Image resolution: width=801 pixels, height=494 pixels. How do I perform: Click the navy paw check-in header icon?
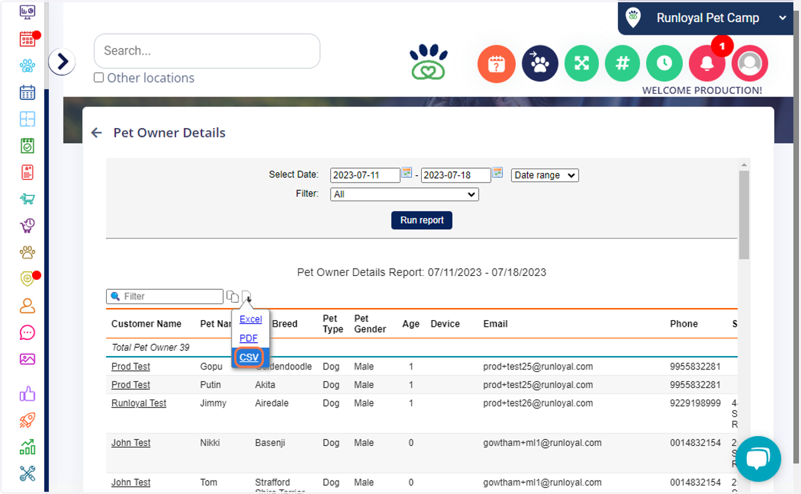(x=539, y=64)
